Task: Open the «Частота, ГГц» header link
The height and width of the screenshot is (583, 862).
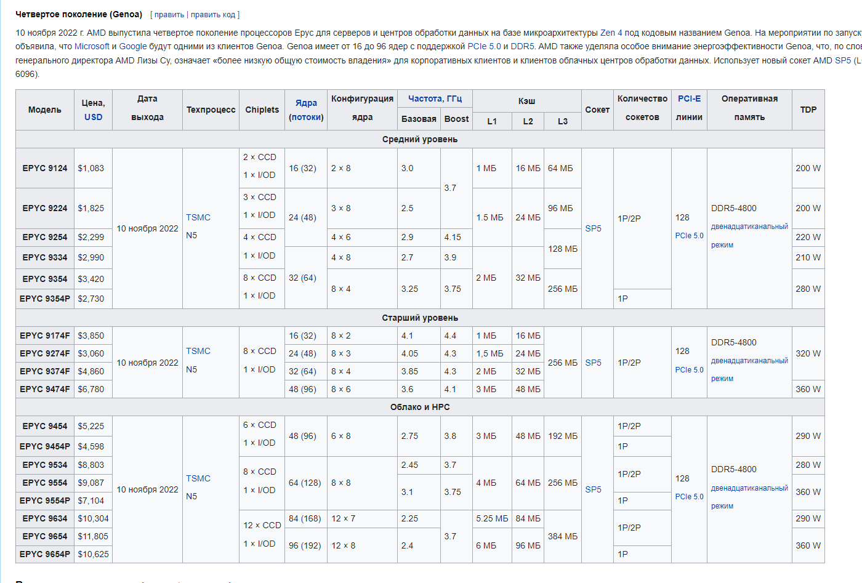Action: pos(435,99)
